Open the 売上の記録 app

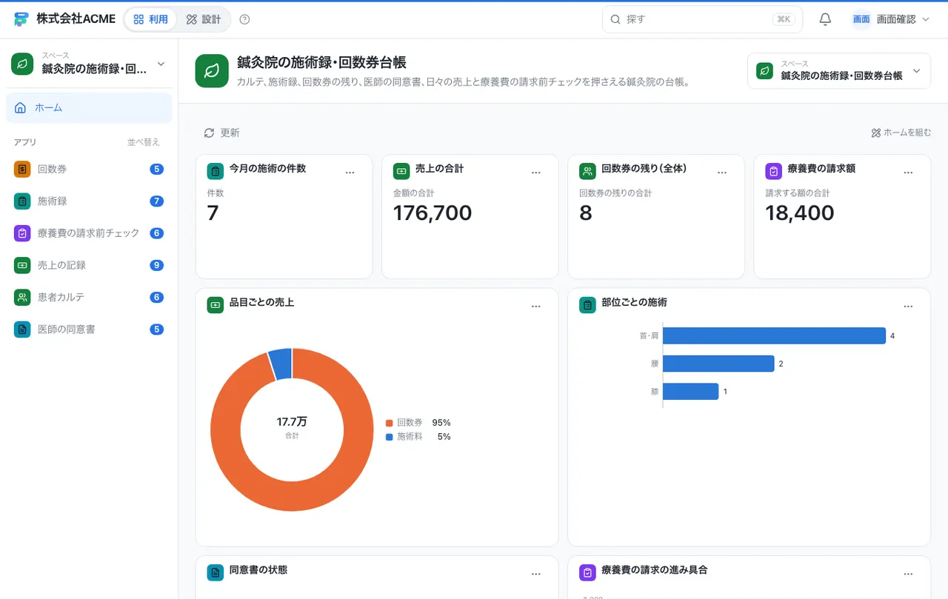pyautogui.click(x=89, y=264)
